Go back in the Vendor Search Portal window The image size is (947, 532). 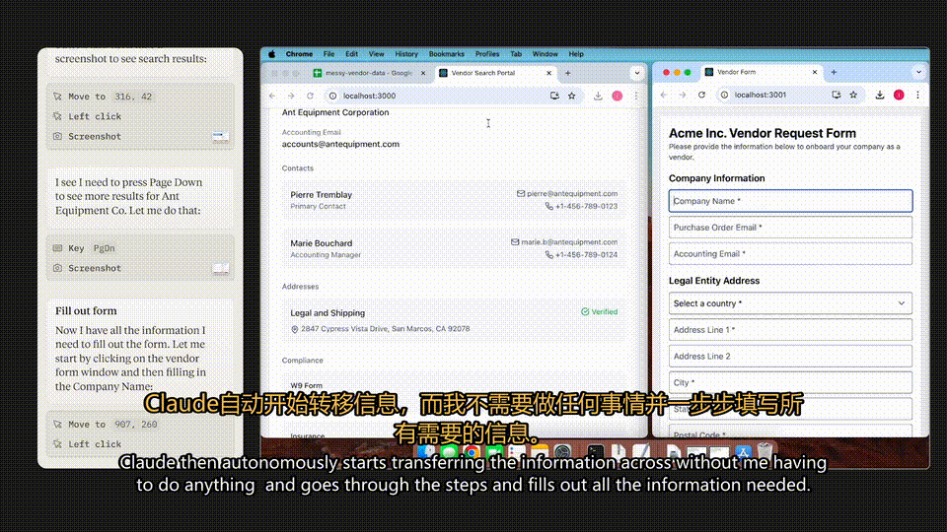click(272, 96)
